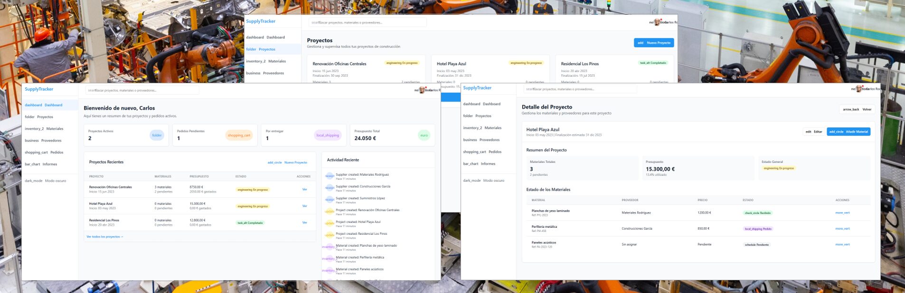Click receipt icon beside Materiales Rodríguez activity

[x=330, y=176]
